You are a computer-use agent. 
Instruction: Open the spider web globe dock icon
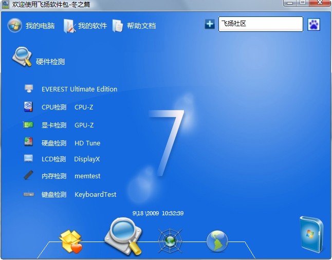(x=170, y=241)
